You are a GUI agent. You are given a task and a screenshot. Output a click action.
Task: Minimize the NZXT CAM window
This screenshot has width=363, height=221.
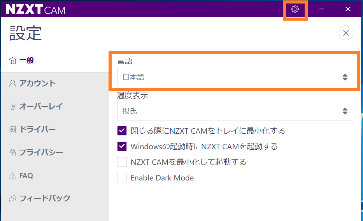[x=321, y=9]
